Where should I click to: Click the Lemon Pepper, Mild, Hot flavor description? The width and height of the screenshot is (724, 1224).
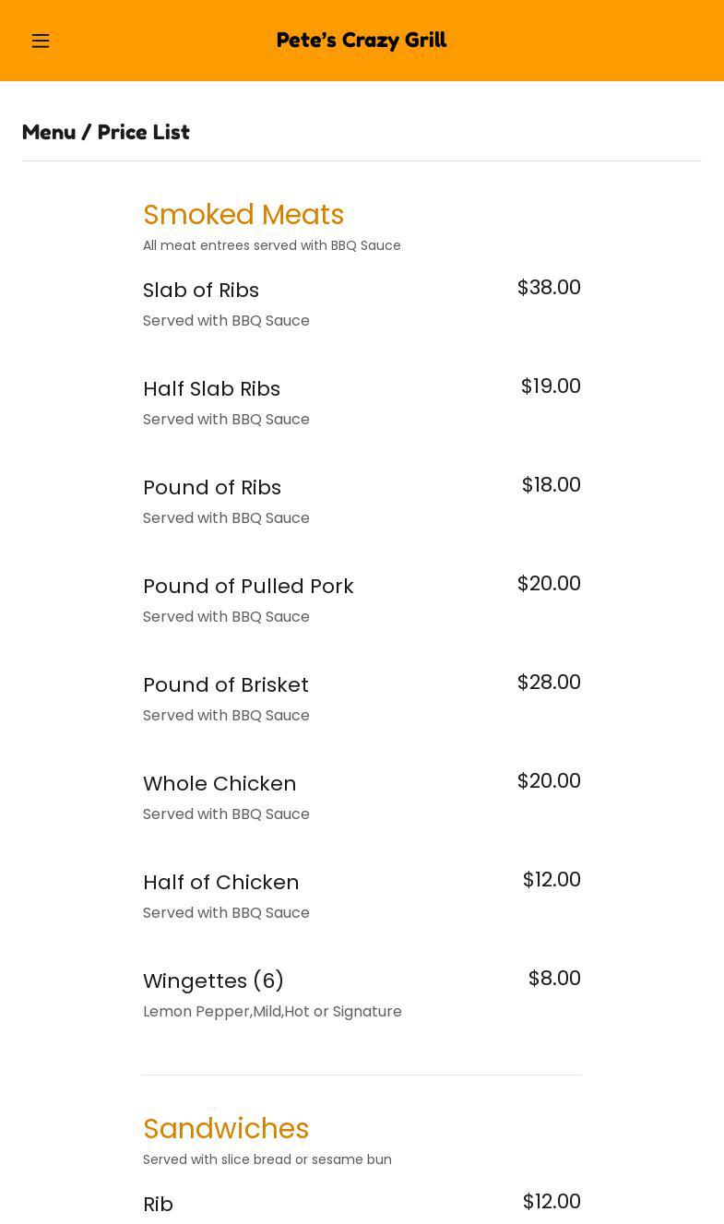pyautogui.click(x=272, y=1012)
